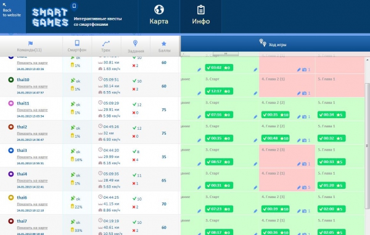Image resolution: width=370 pixels, height=235 pixels.
Task: Click thai3 Глава 1 badge 00:33
Action: pos(332,162)
